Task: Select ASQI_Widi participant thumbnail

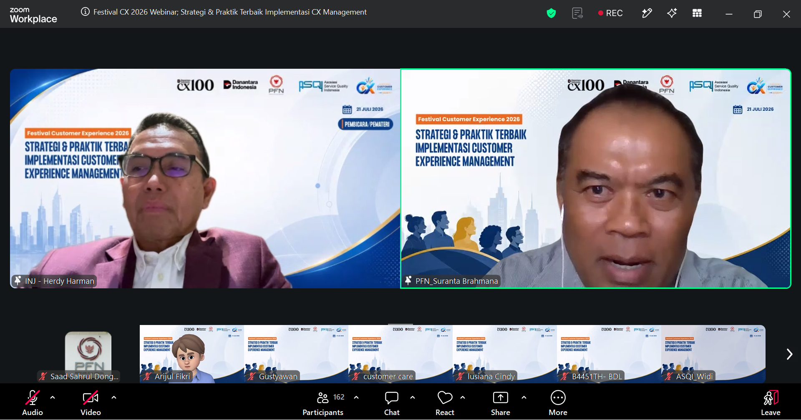Action: (713, 354)
